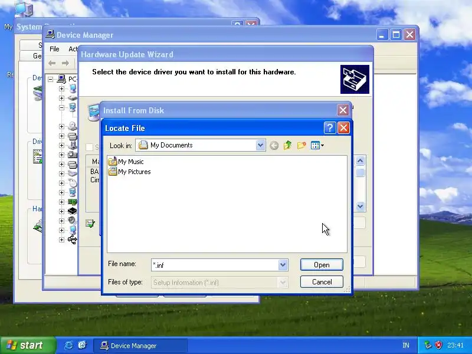This screenshot has height=354, width=472.
Task: Go back to last folder visited
Action: pos(274,146)
